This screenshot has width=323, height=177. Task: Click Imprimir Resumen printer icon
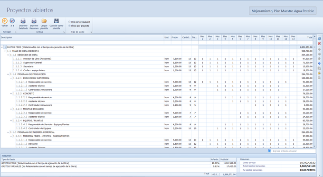click(34, 21)
